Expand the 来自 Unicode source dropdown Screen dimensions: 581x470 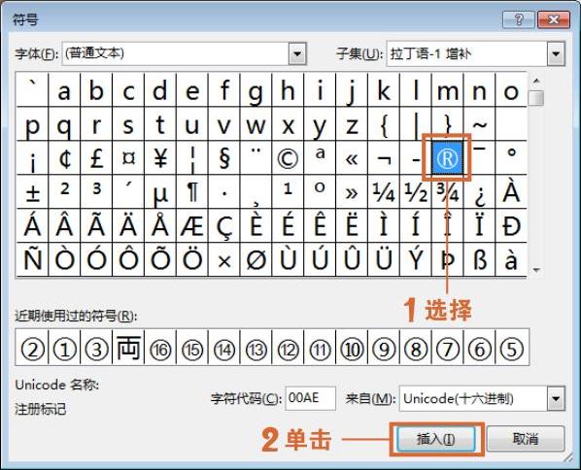(x=556, y=398)
